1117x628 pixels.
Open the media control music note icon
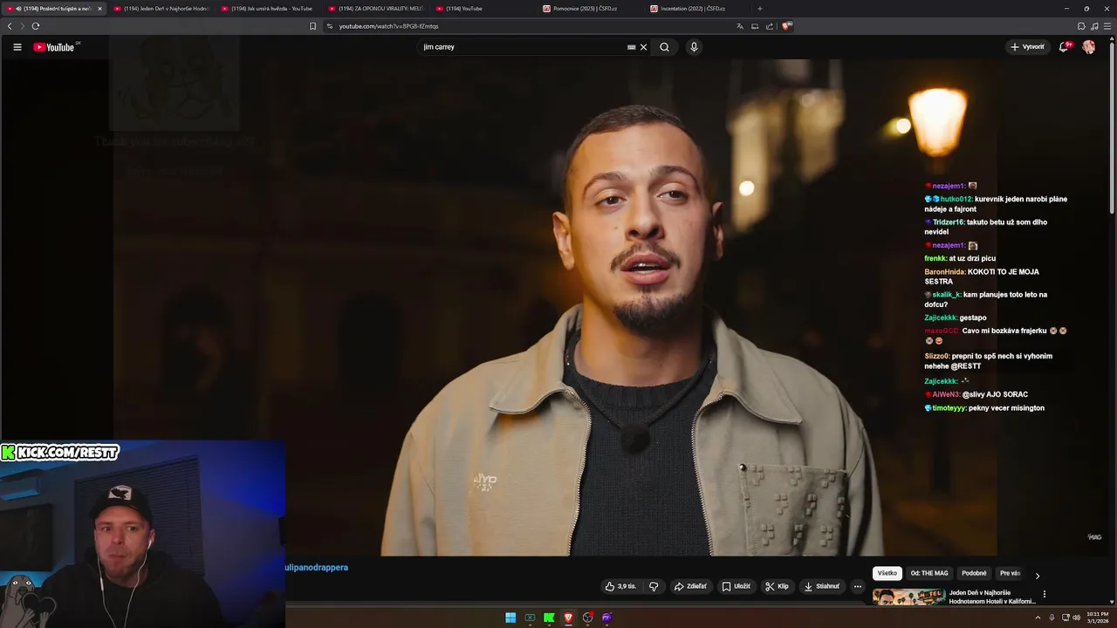pyautogui.click(x=1094, y=26)
